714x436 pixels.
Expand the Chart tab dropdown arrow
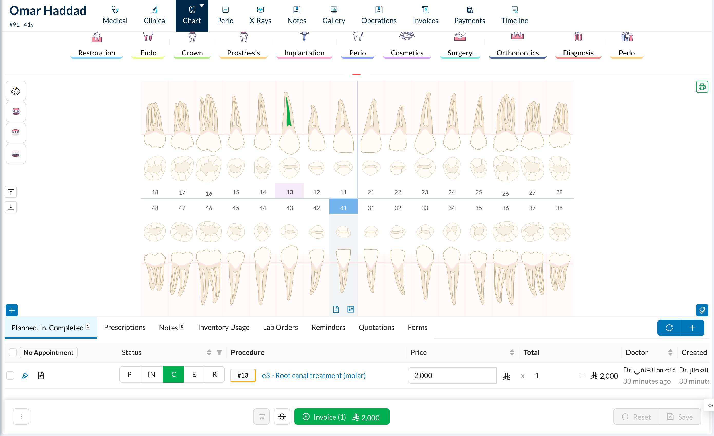(x=202, y=5)
